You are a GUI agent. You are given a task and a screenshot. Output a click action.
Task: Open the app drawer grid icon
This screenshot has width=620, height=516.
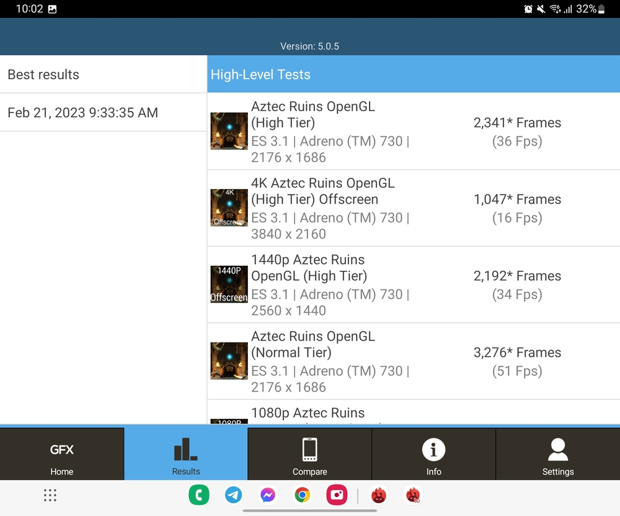(x=50, y=495)
